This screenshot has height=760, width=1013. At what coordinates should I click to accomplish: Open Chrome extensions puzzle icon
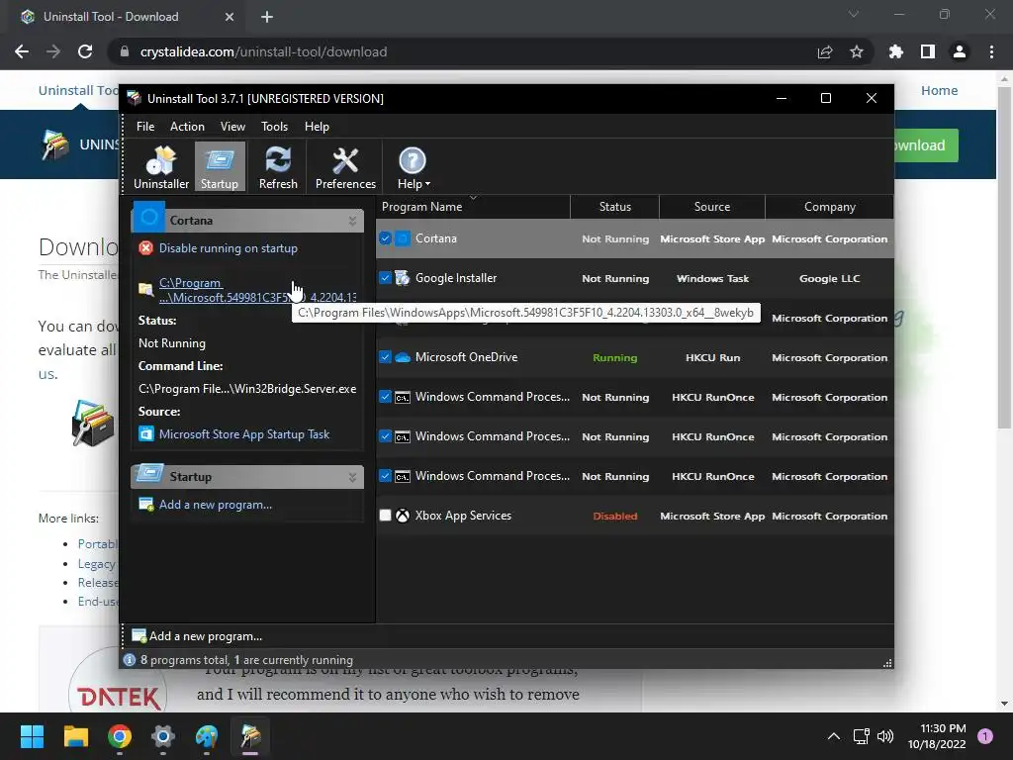[895, 51]
